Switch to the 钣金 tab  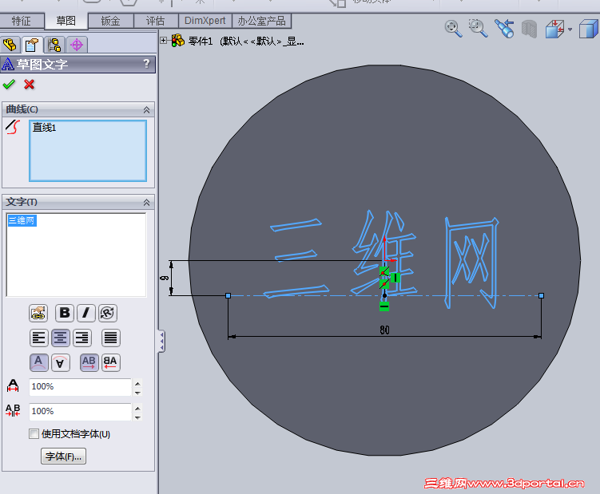click(111, 21)
